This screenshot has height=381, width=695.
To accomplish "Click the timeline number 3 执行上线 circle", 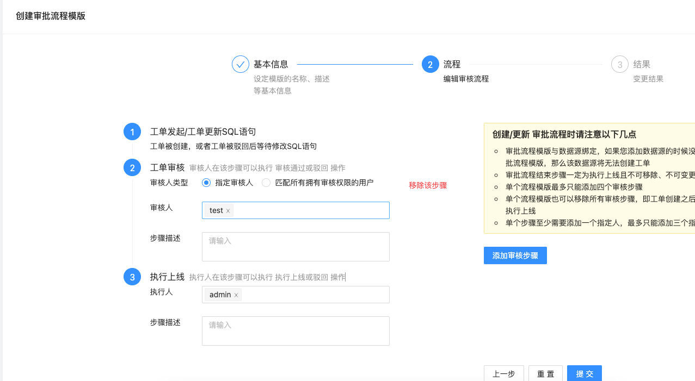I will point(132,277).
